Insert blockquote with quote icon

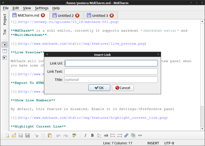tap(99, 135)
